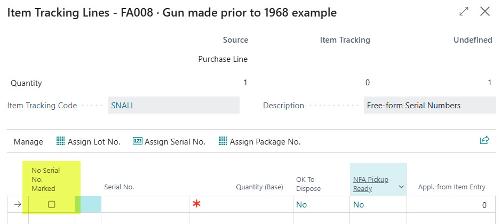
Task: Toggle the No Serial No. Marked checkbox
Action: point(52,204)
